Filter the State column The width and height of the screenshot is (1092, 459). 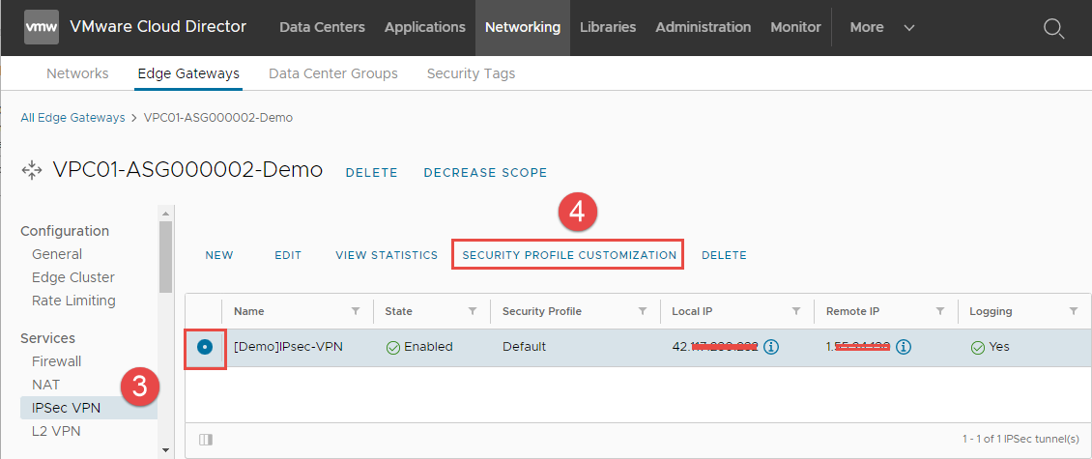coord(473,311)
